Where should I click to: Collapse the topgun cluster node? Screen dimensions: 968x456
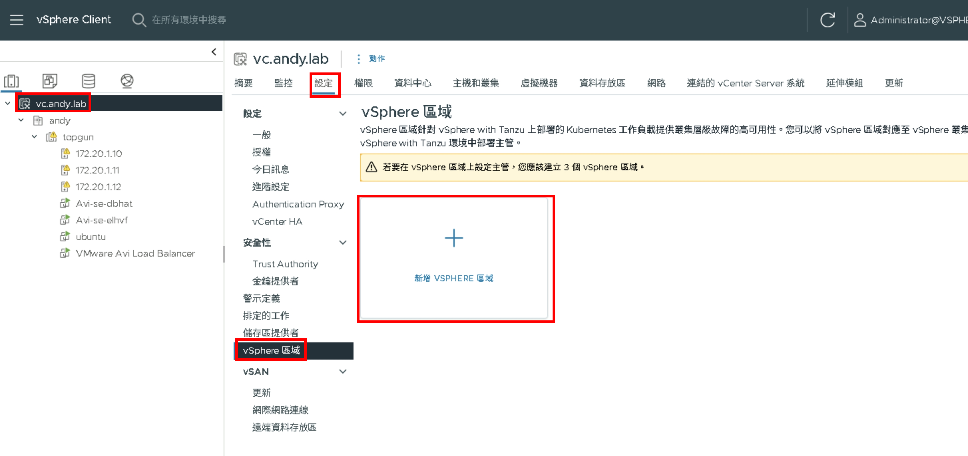click(x=35, y=137)
